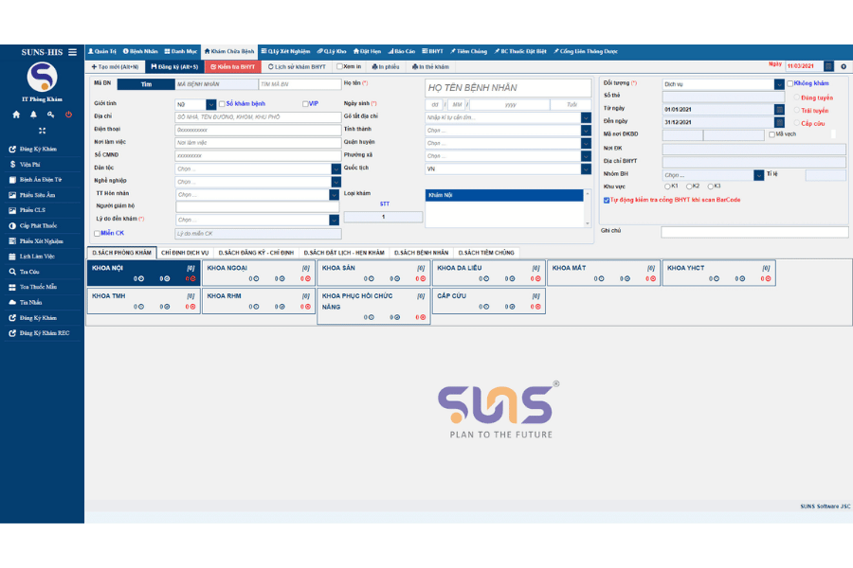This screenshot has height=568, width=853.
Task: Open Lịch sử khám BHYT
Action: coord(297,67)
